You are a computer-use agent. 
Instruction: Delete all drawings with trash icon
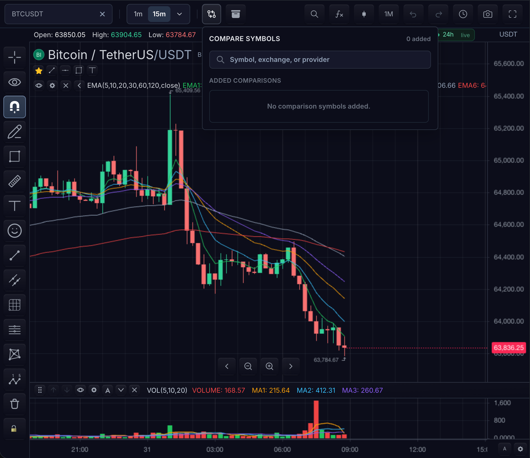(x=15, y=404)
